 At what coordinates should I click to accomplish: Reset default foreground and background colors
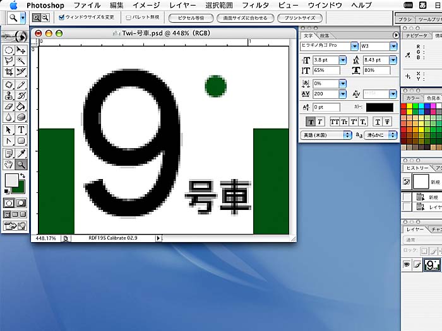tap(6, 192)
